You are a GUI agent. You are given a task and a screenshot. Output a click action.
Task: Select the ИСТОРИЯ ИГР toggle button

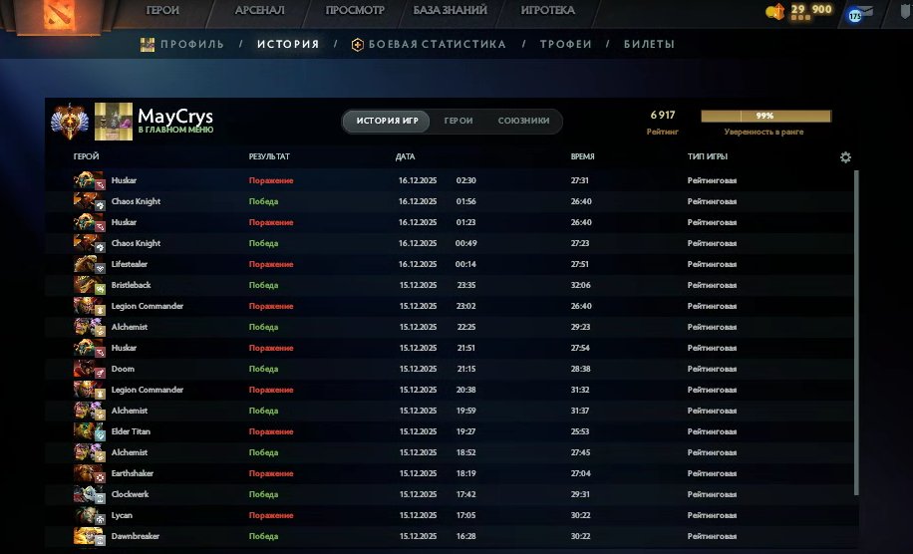pos(387,121)
